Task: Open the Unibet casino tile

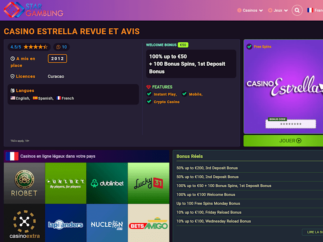Action: tap(66, 183)
